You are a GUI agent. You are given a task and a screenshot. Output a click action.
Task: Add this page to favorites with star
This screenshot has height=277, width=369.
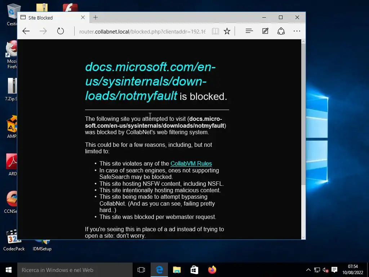227,31
